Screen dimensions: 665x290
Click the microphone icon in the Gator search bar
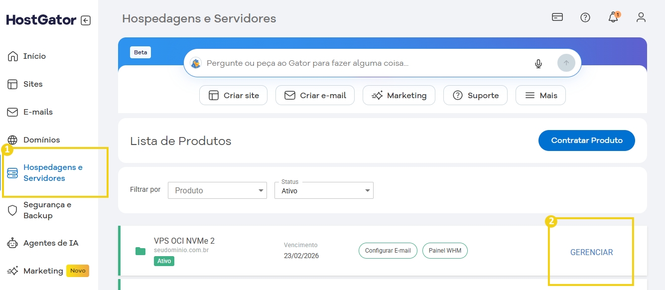coord(538,63)
